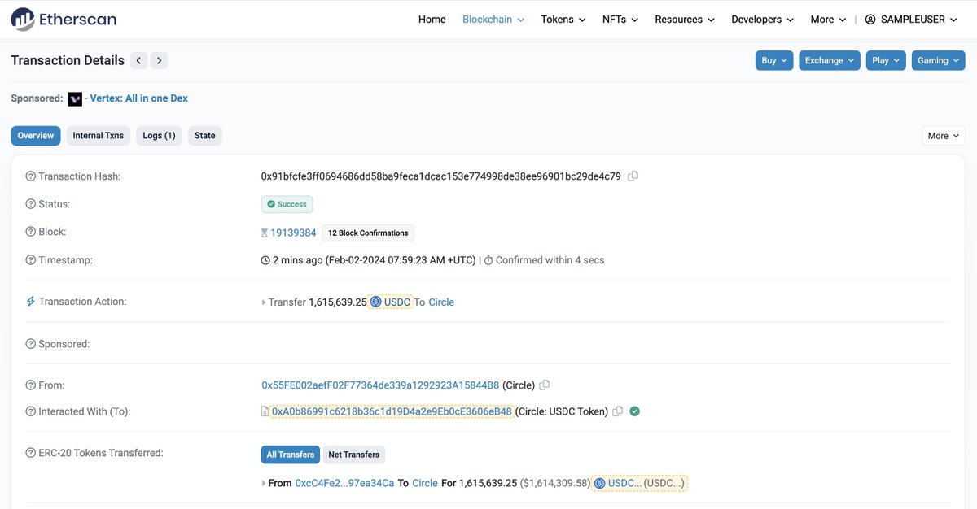Click help icon beside Transaction Hash
977x509 pixels.
[x=31, y=176]
